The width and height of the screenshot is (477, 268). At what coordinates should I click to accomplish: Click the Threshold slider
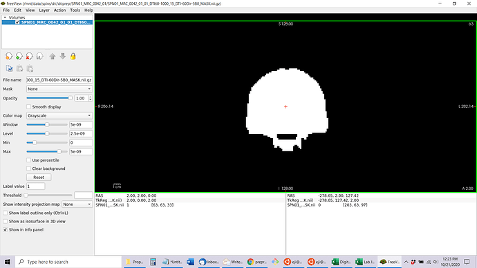[48, 195]
